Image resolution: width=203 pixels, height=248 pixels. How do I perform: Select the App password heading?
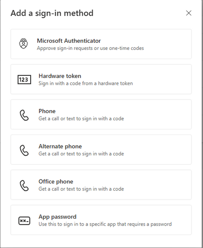click(x=57, y=217)
